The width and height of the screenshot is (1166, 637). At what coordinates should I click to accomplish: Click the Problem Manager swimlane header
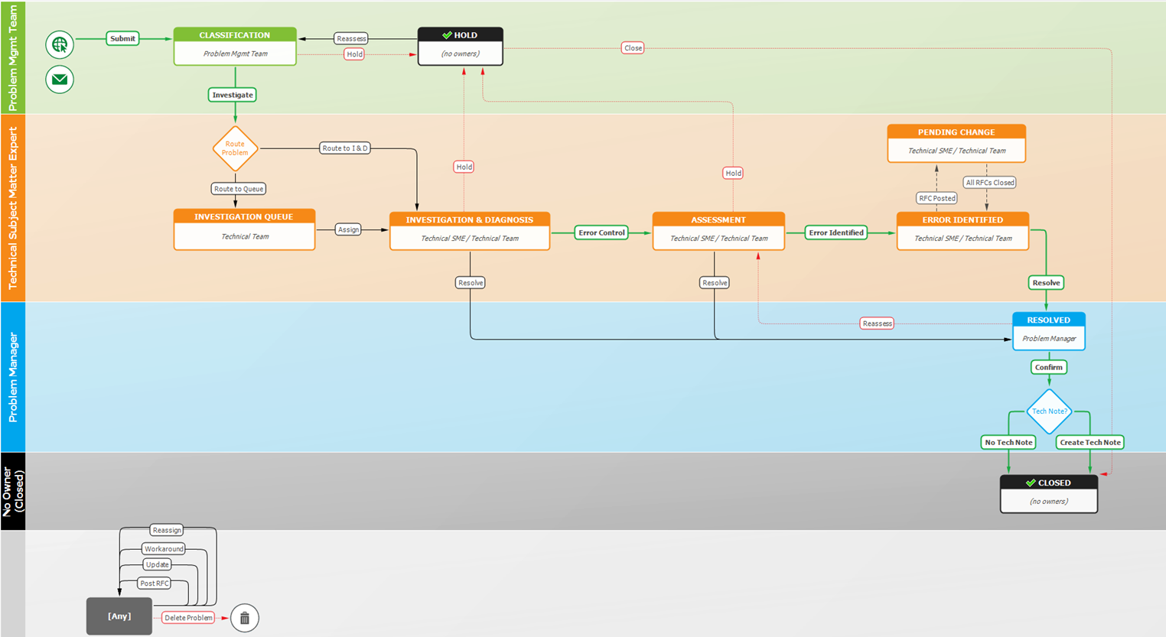coord(12,376)
